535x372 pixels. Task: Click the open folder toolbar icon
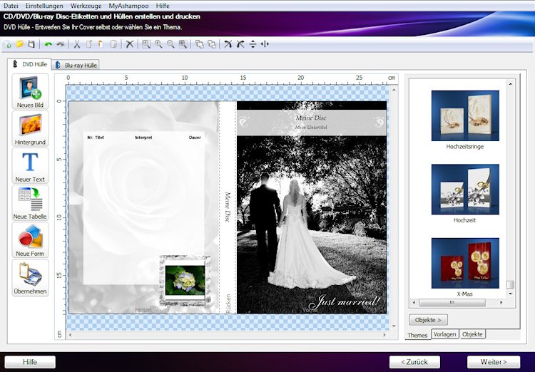click(20, 44)
